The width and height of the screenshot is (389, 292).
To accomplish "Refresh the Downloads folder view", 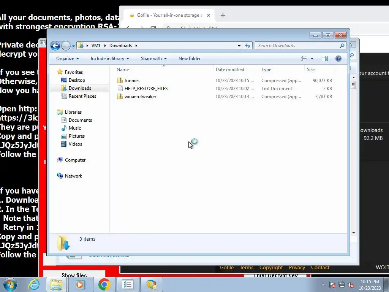I will pos(248,46).
